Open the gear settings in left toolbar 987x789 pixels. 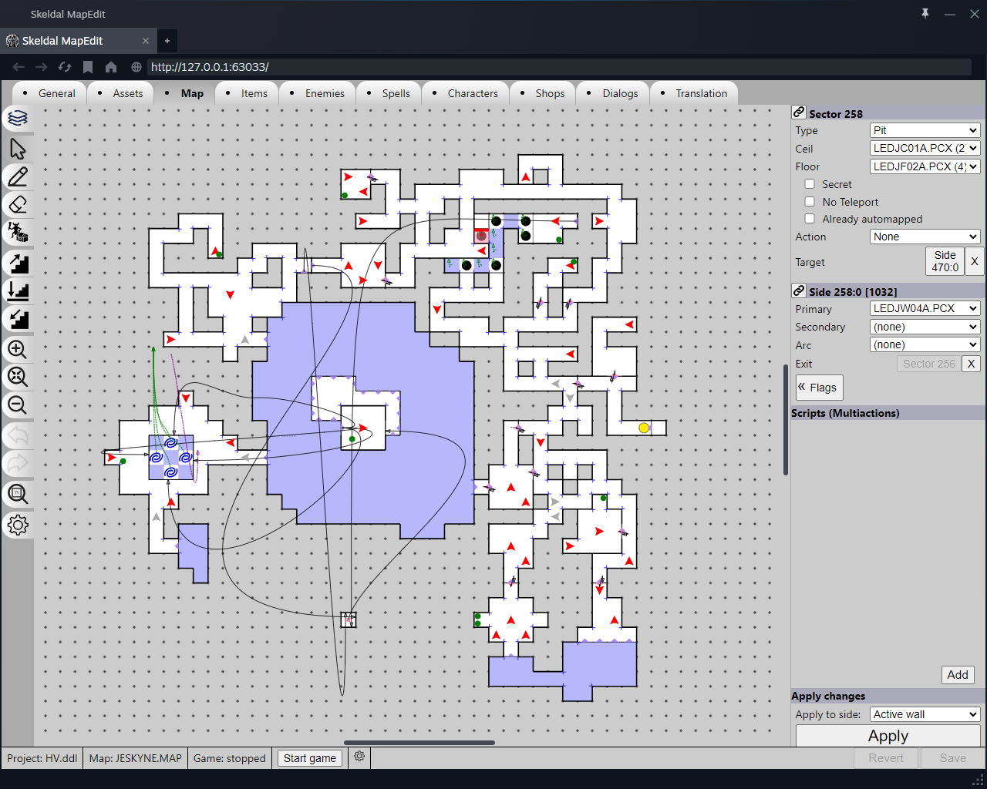click(x=18, y=525)
